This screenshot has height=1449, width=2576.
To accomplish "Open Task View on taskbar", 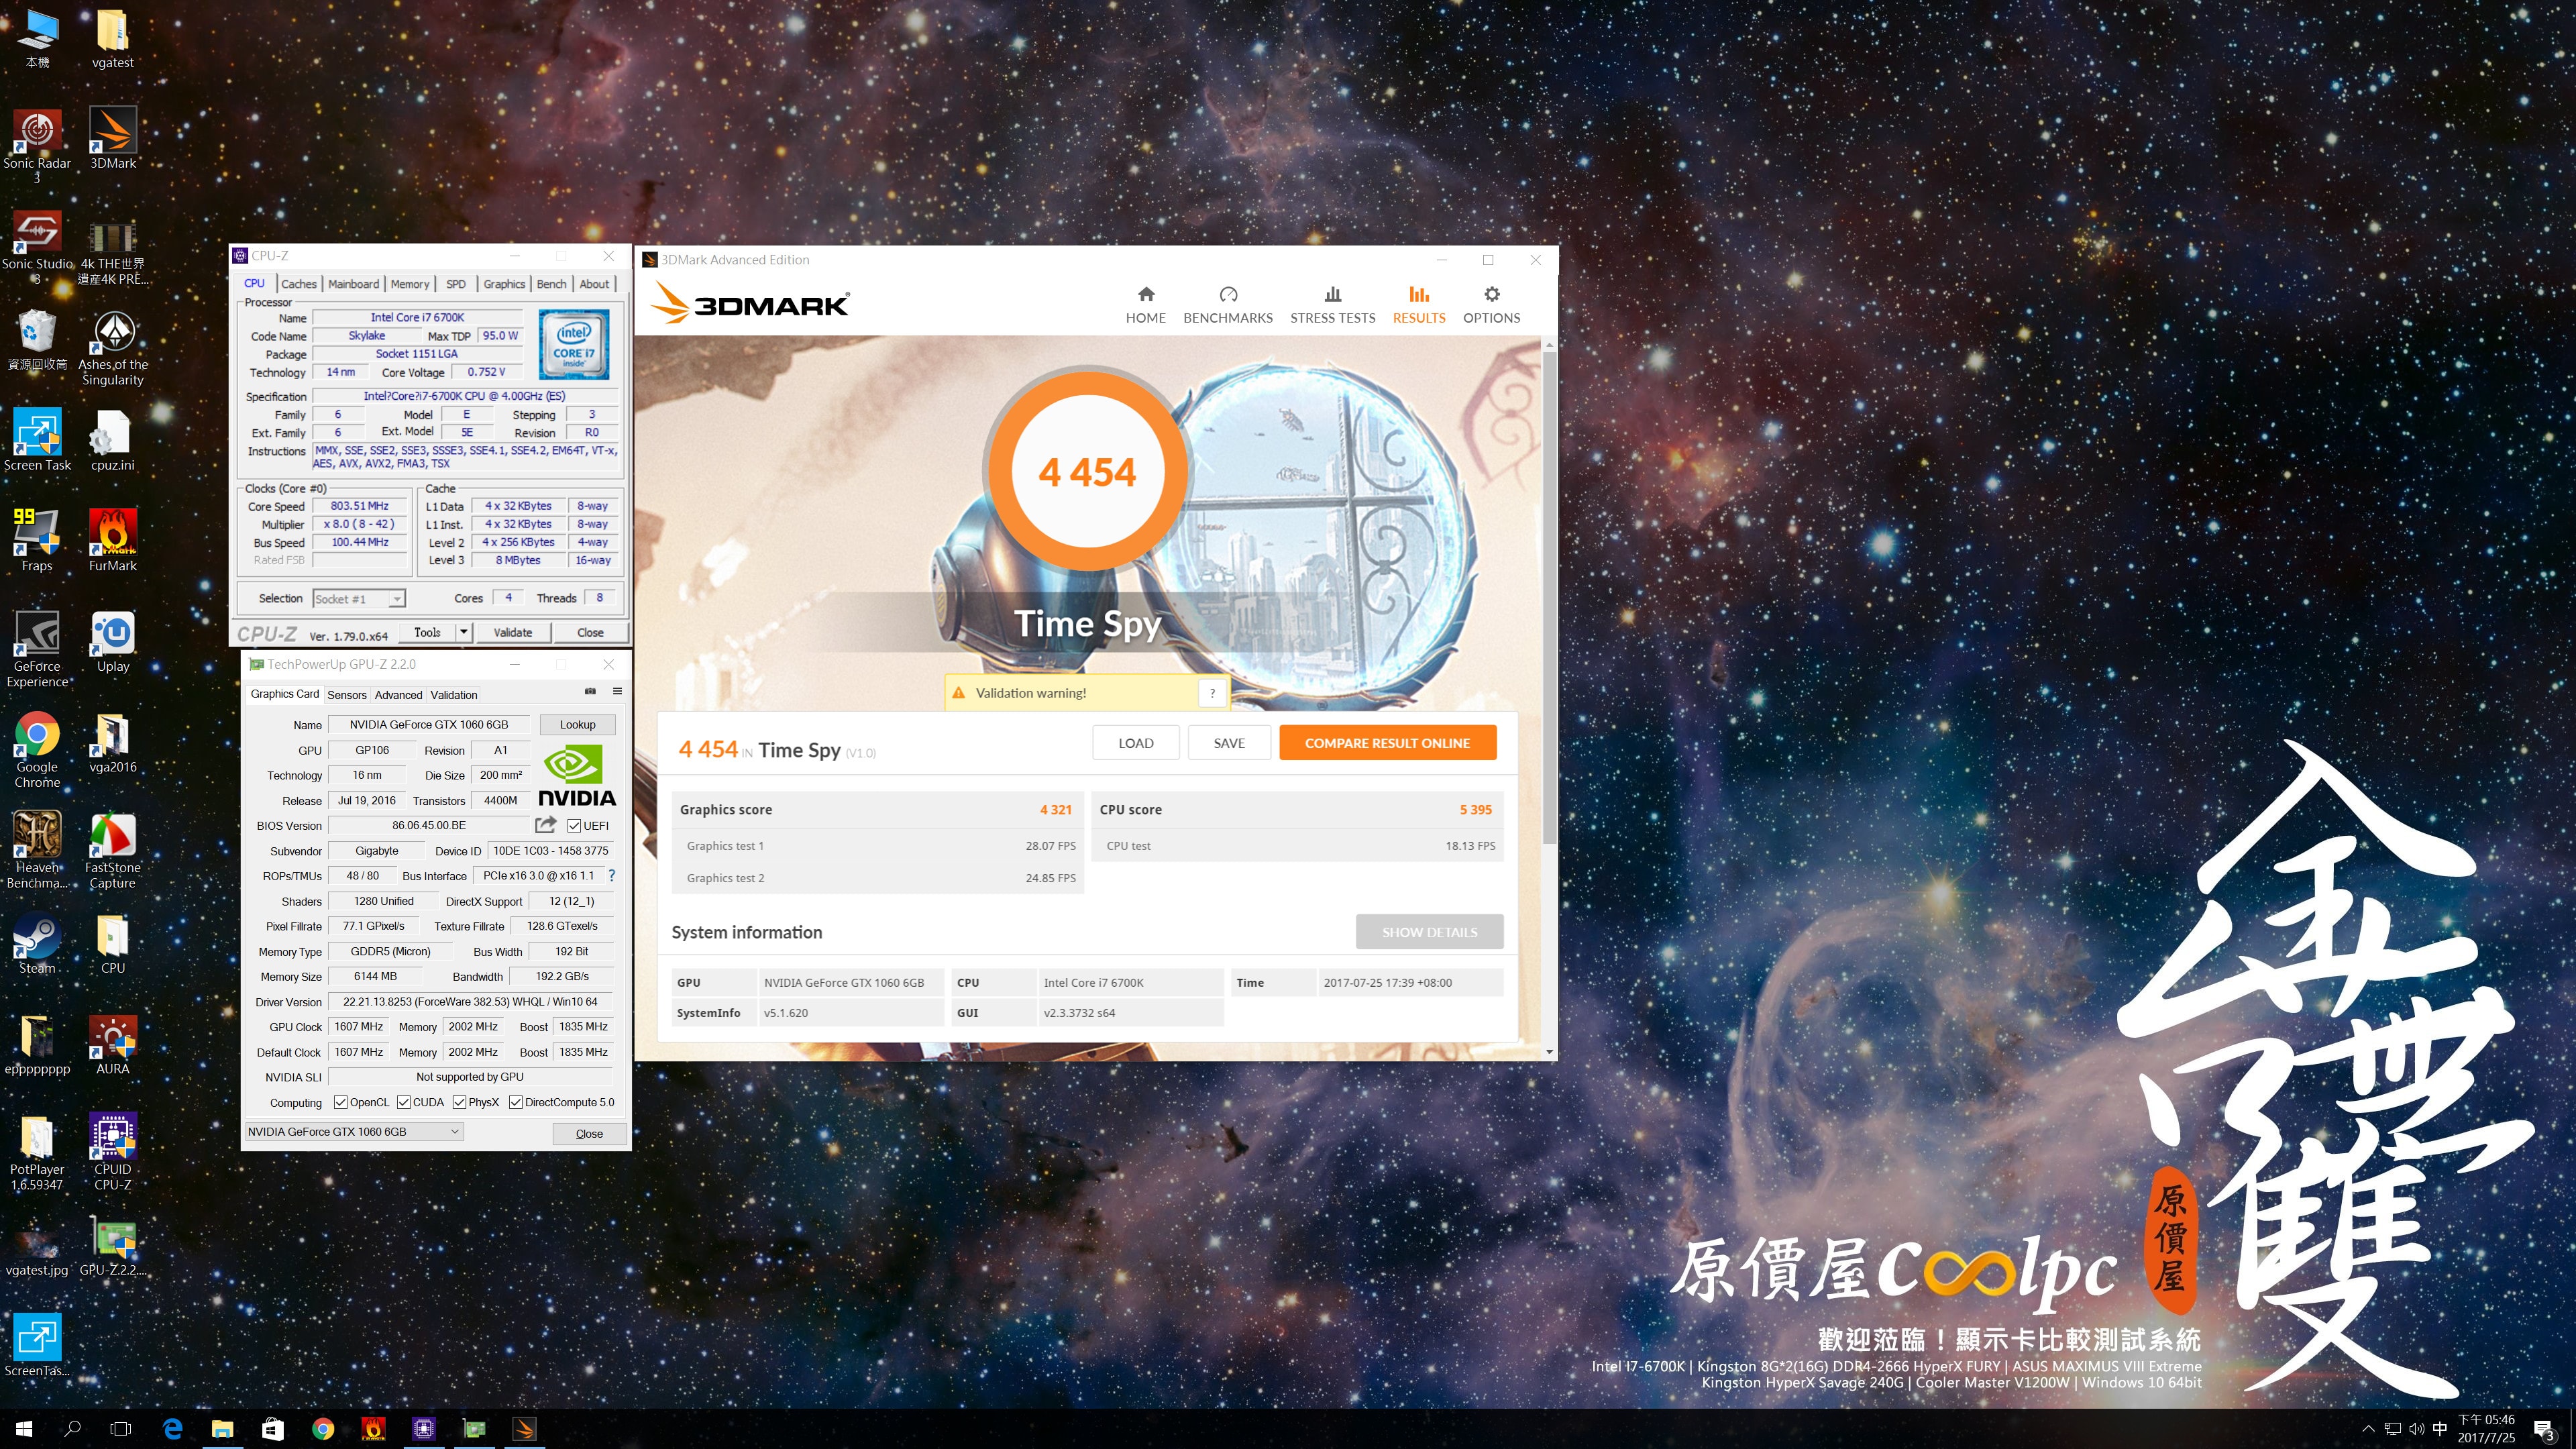I will click(x=121, y=1428).
